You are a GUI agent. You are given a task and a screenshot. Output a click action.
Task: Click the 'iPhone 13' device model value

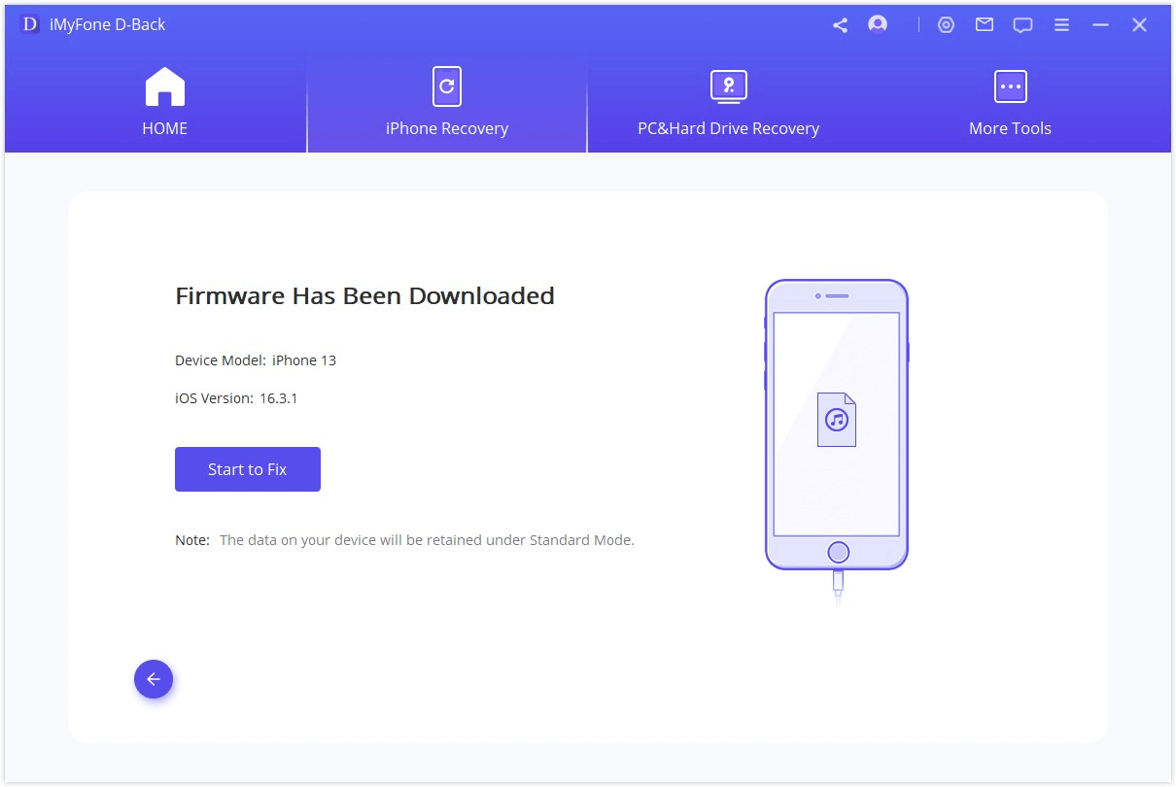pyautogui.click(x=304, y=360)
